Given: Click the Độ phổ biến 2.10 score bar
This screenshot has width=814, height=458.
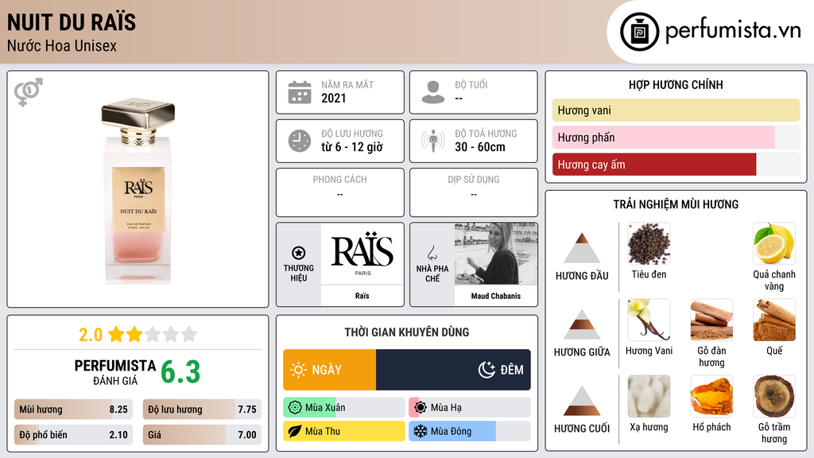Looking at the screenshot, I should pos(74,435).
